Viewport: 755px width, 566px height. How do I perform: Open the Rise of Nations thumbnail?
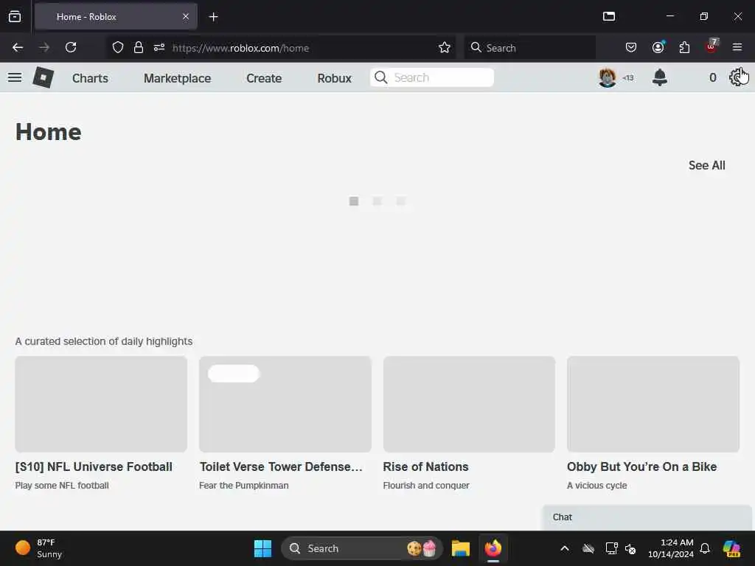469,405
